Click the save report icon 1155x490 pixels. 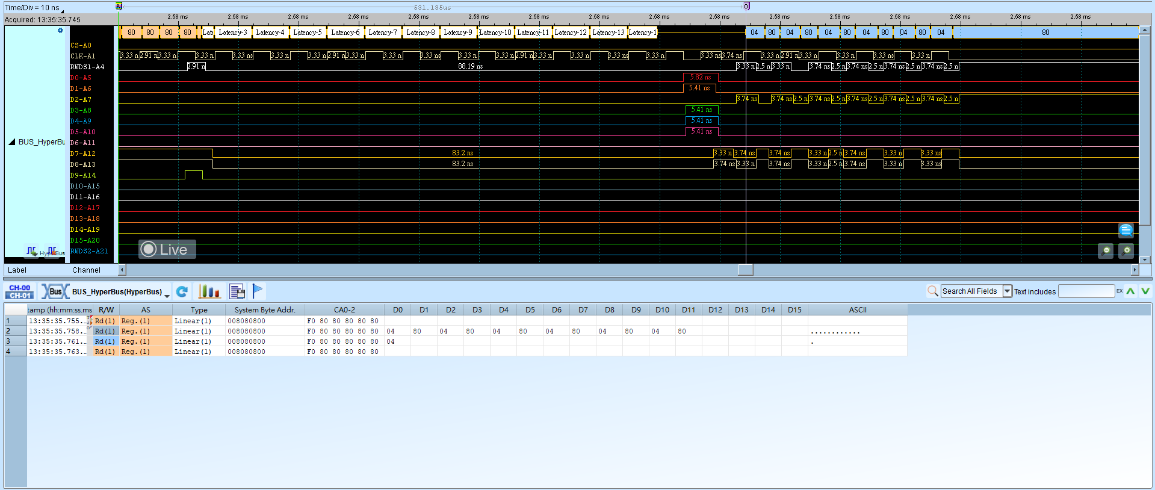click(237, 292)
